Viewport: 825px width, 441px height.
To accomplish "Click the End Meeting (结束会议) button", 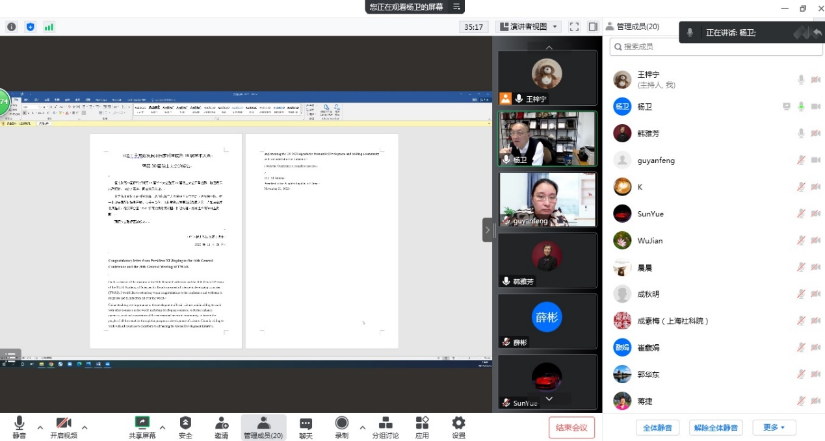I will pyautogui.click(x=572, y=427).
